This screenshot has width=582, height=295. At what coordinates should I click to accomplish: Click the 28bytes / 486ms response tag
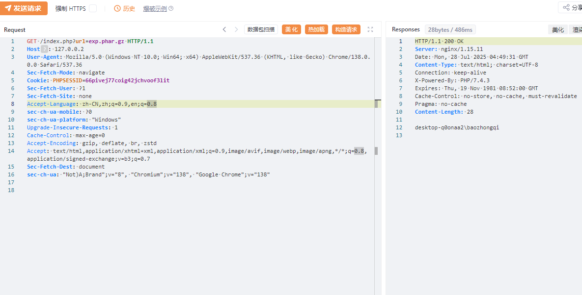pos(450,30)
